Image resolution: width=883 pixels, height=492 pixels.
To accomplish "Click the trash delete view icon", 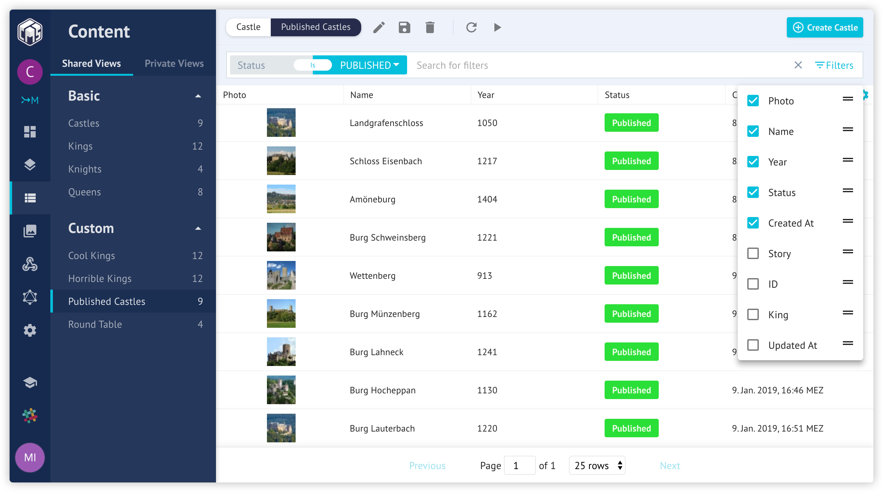I will (429, 27).
